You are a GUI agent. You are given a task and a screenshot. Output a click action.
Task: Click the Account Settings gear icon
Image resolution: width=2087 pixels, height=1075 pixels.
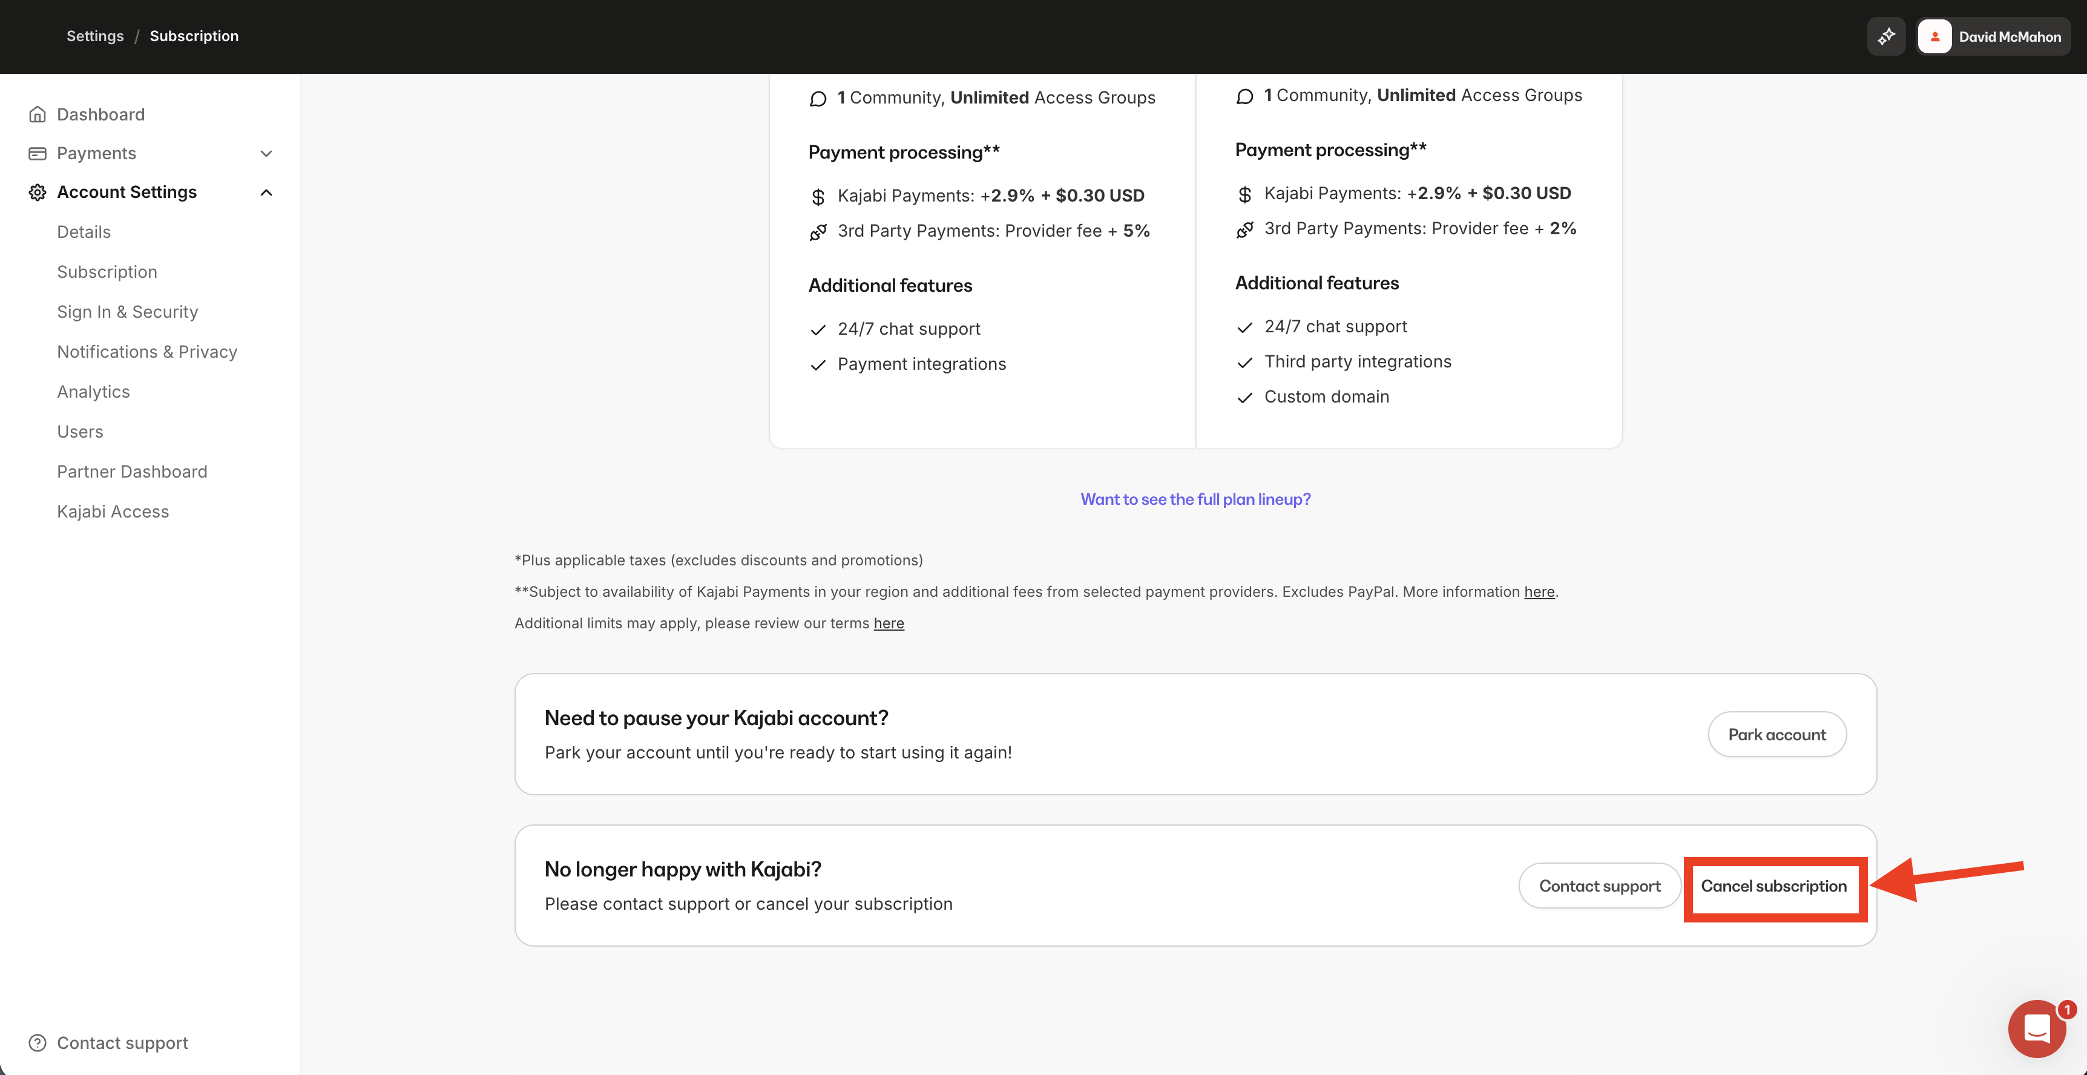tap(38, 192)
